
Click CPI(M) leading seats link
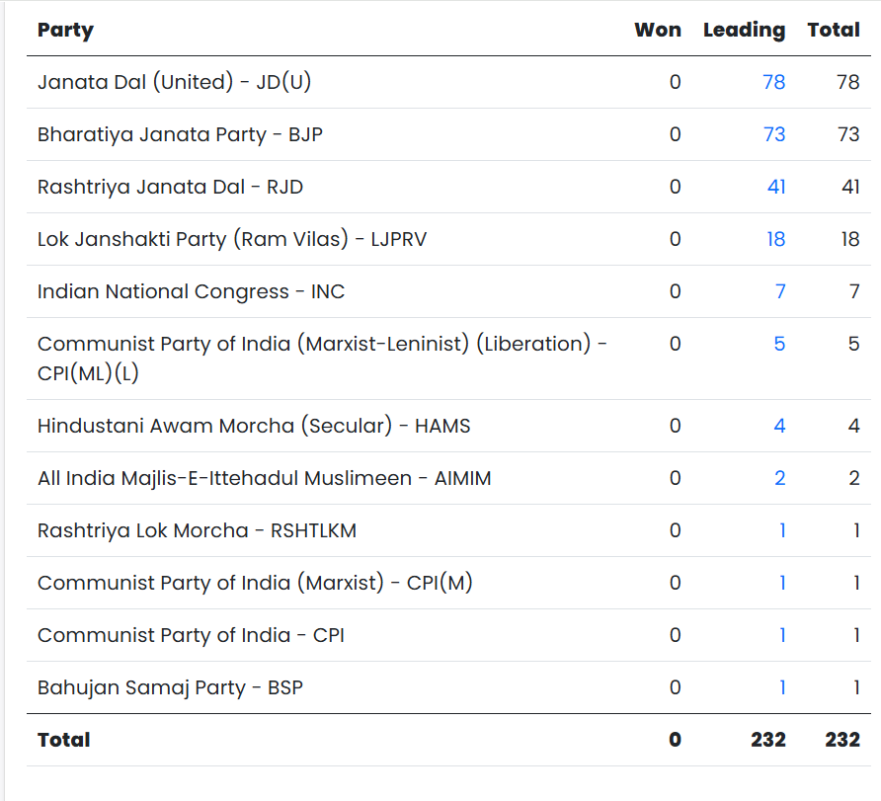click(782, 583)
